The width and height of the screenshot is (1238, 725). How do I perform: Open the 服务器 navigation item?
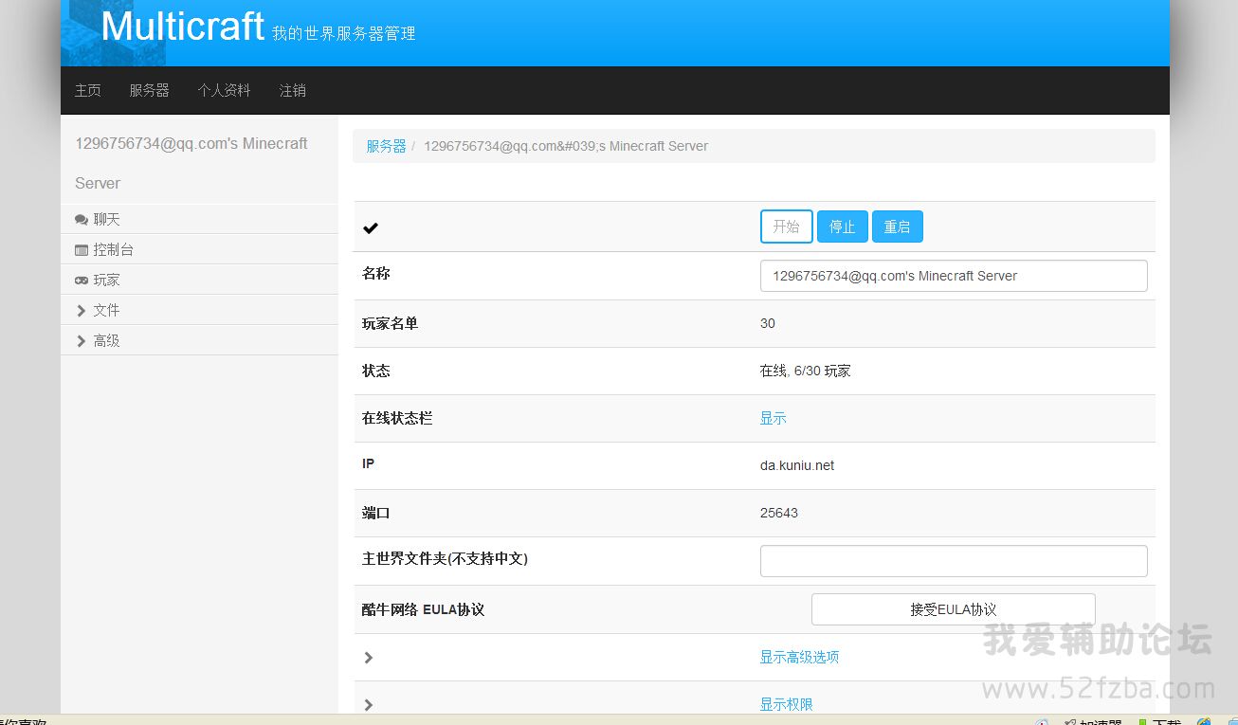(x=149, y=90)
